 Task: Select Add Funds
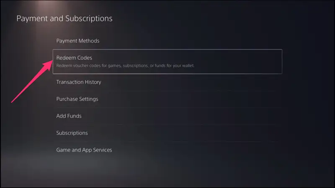click(69, 116)
